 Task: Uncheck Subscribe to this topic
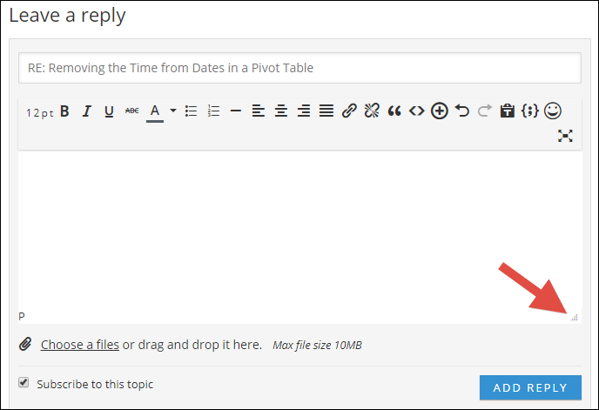pyautogui.click(x=24, y=382)
